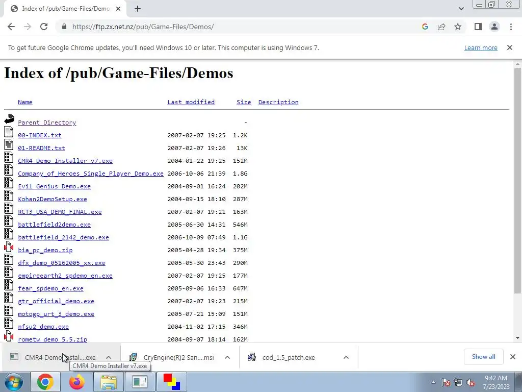Download dfx_demo_05162005_xx.exe
This screenshot has height=392, width=522.
tap(62, 263)
